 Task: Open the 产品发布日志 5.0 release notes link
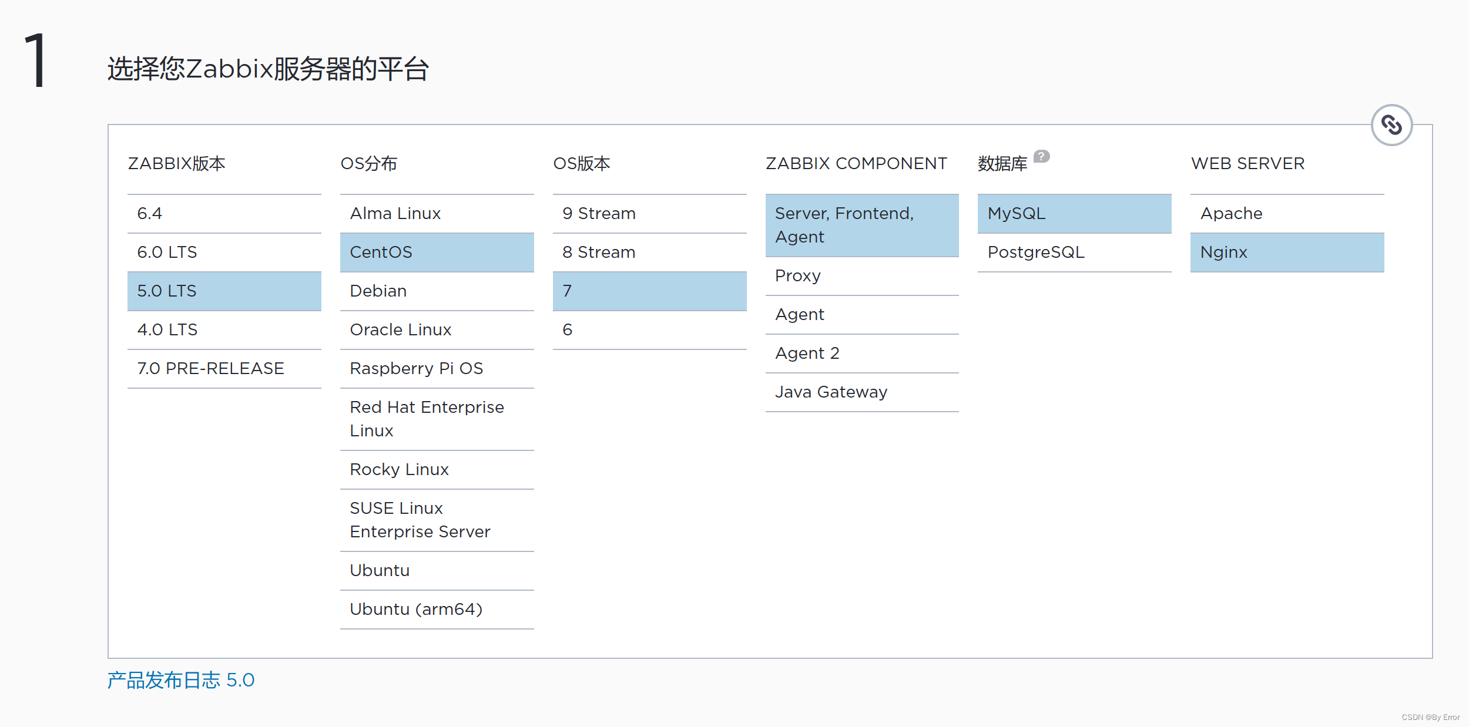[181, 680]
